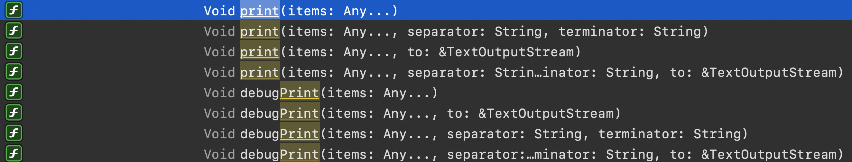The image size is (852, 162).
Task: Click function icon beside debugPrint(items: Any...)
Action: click(x=14, y=92)
